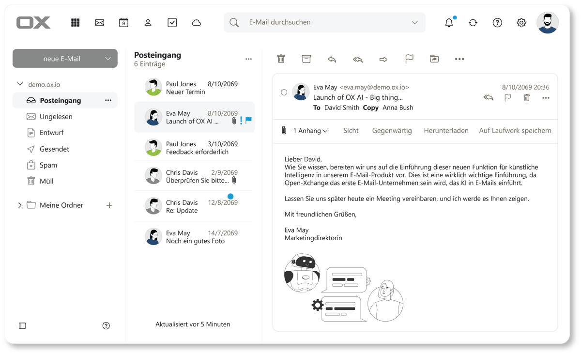Open Posteingang folder context menu dots
The image size is (581, 355).
108,100
